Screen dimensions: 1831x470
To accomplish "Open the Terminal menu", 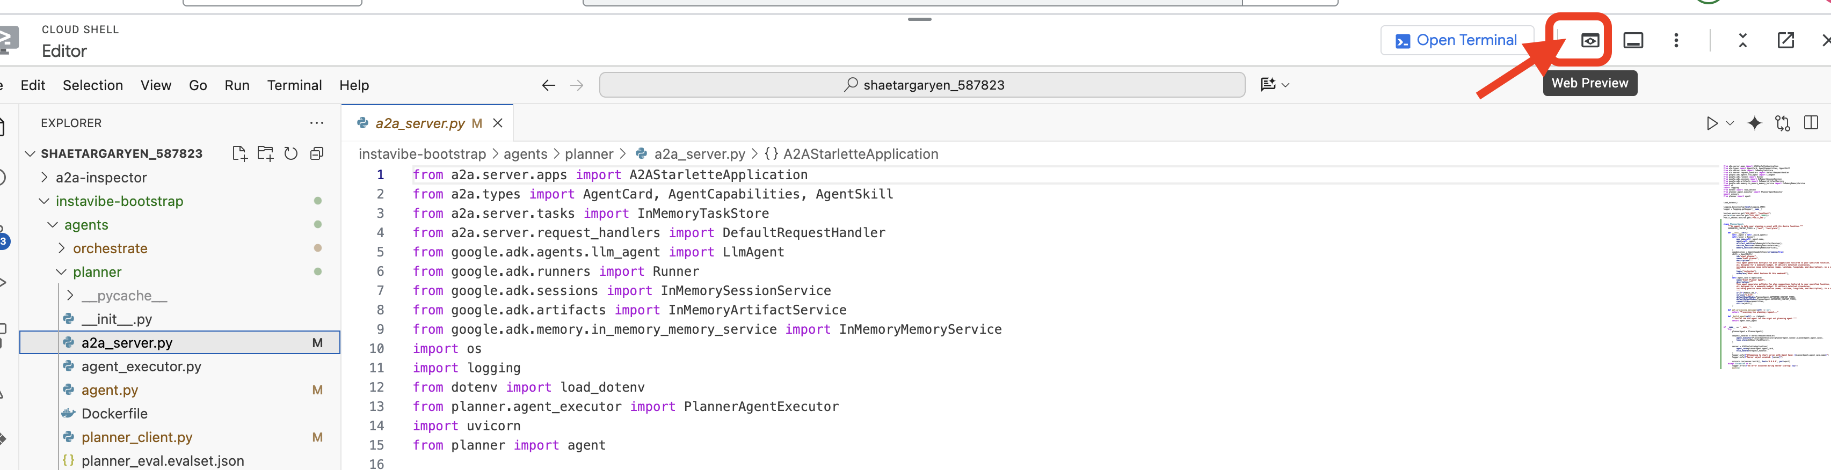I will (x=294, y=85).
